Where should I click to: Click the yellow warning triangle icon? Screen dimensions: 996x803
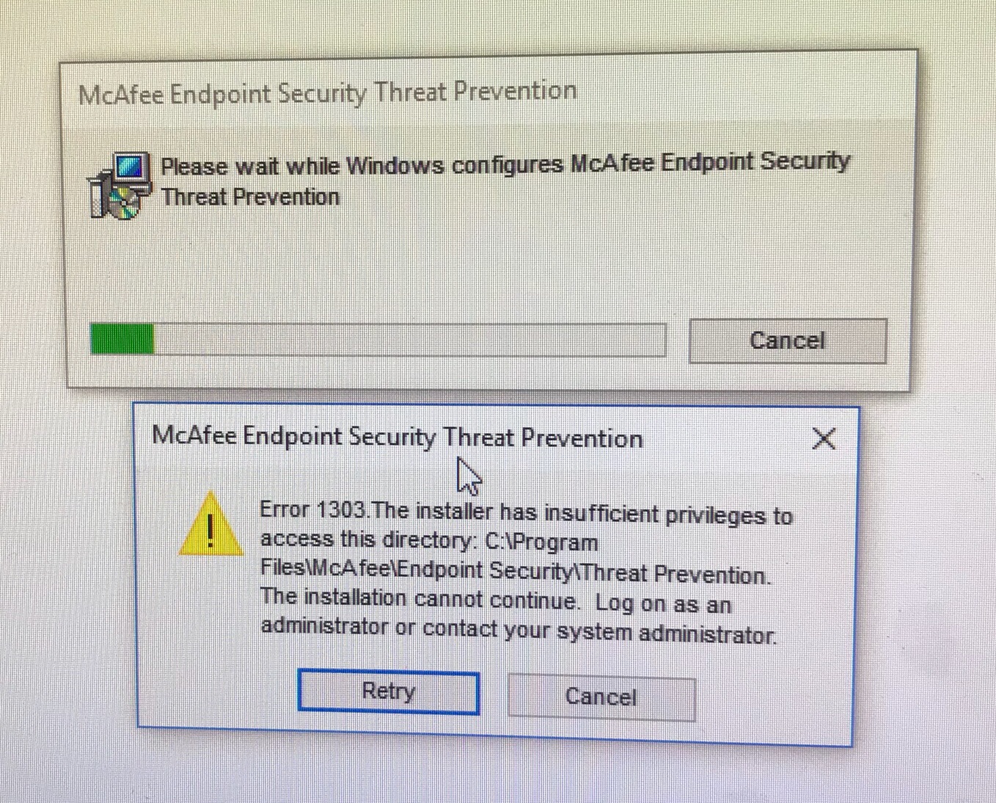pos(210,524)
